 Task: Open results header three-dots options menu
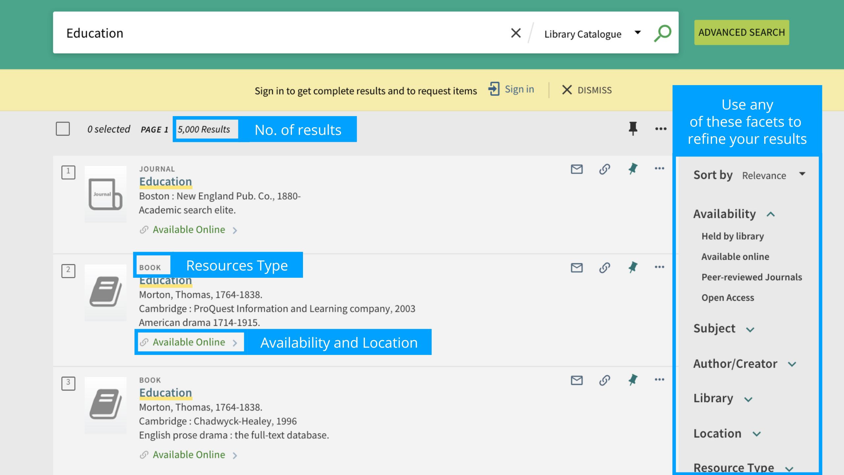[661, 129]
